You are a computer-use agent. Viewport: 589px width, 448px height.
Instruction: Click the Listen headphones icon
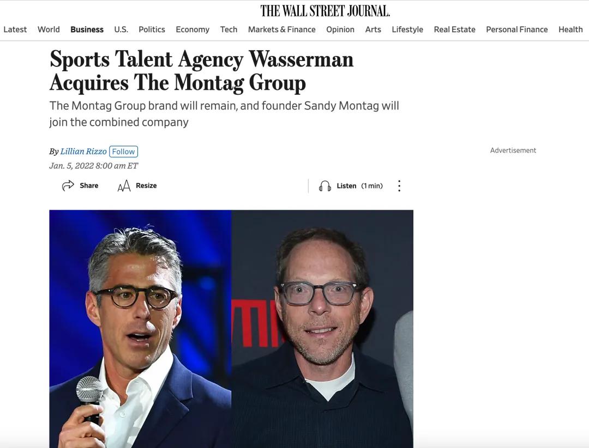click(x=325, y=186)
